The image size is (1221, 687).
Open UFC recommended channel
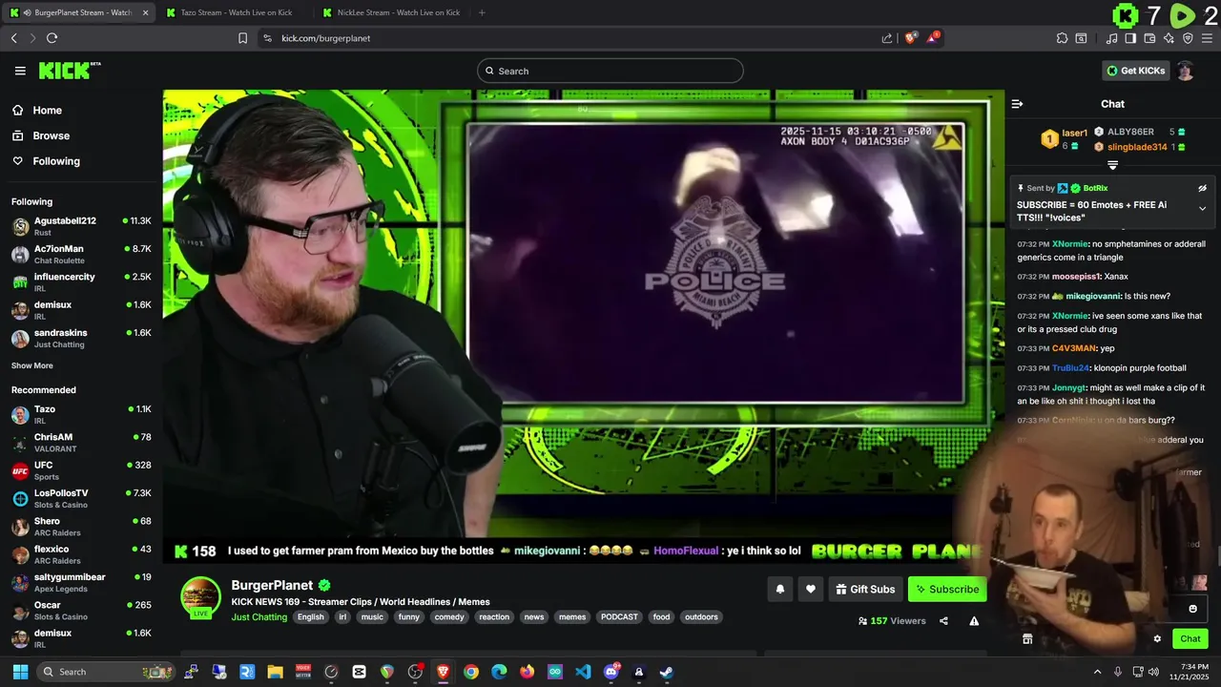click(81, 470)
